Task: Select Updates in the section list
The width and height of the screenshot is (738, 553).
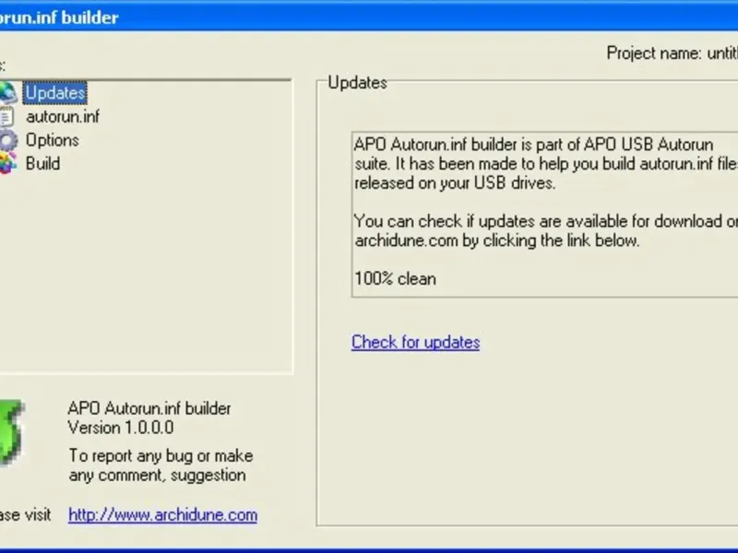Action: coord(55,93)
